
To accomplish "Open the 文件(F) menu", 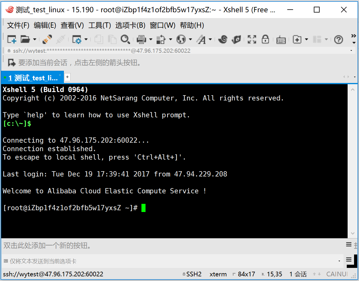I will pyautogui.click(x=18, y=25).
